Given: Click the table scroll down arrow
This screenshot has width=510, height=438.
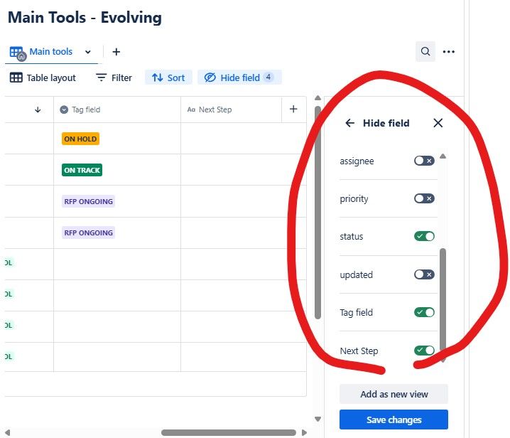Looking at the screenshot, I should 318,419.
